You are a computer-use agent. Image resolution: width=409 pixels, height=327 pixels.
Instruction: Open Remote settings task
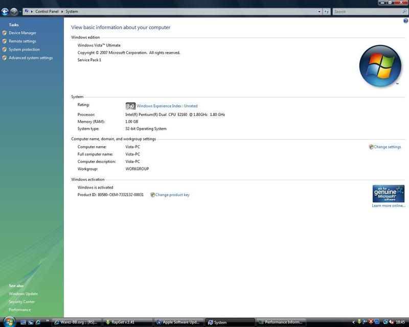click(x=22, y=41)
